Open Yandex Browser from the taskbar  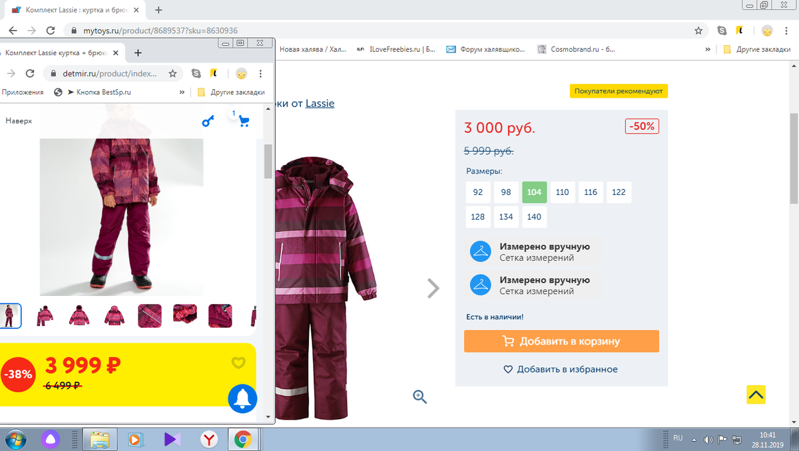point(208,439)
